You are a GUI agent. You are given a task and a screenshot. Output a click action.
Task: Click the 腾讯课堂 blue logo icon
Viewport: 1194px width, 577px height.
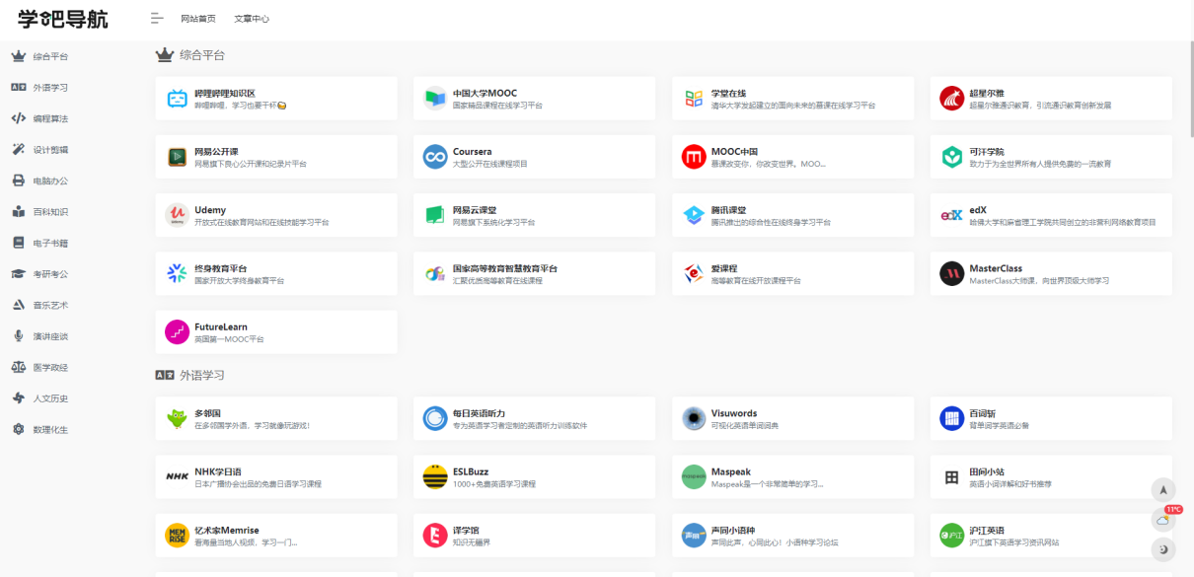click(x=694, y=215)
